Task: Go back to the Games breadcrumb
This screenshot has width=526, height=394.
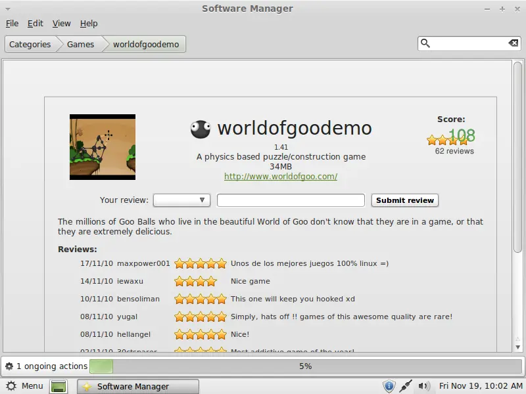Action: point(80,45)
